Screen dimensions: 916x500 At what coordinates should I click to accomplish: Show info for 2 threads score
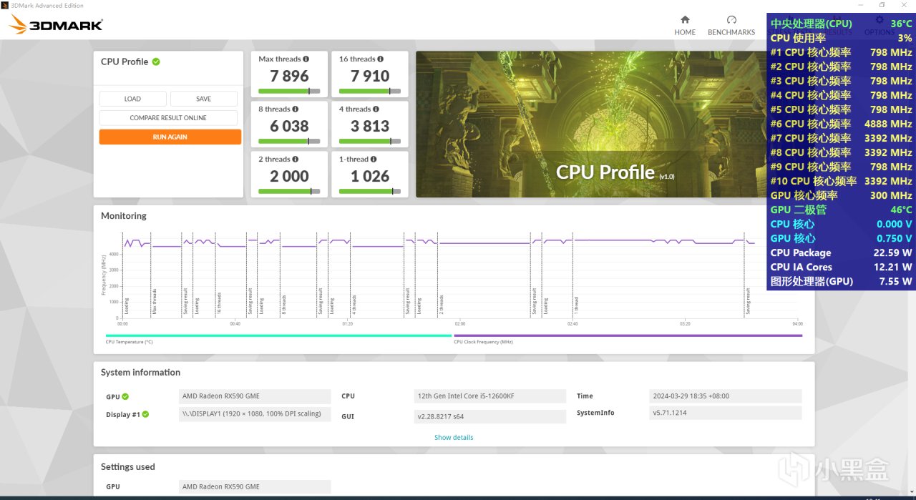pos(296,160)
